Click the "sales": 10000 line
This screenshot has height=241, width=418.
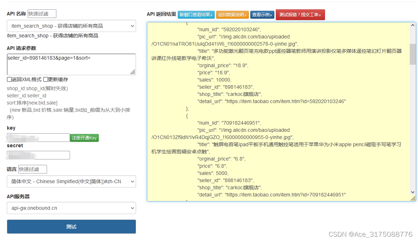tap(214, 80)
